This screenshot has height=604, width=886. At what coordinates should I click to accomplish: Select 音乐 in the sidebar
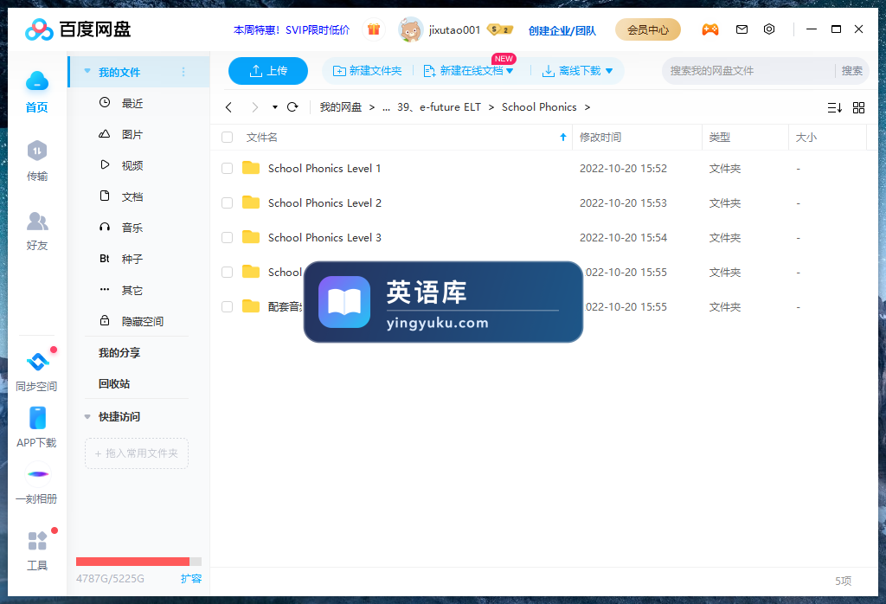click(x=132, y=228)
